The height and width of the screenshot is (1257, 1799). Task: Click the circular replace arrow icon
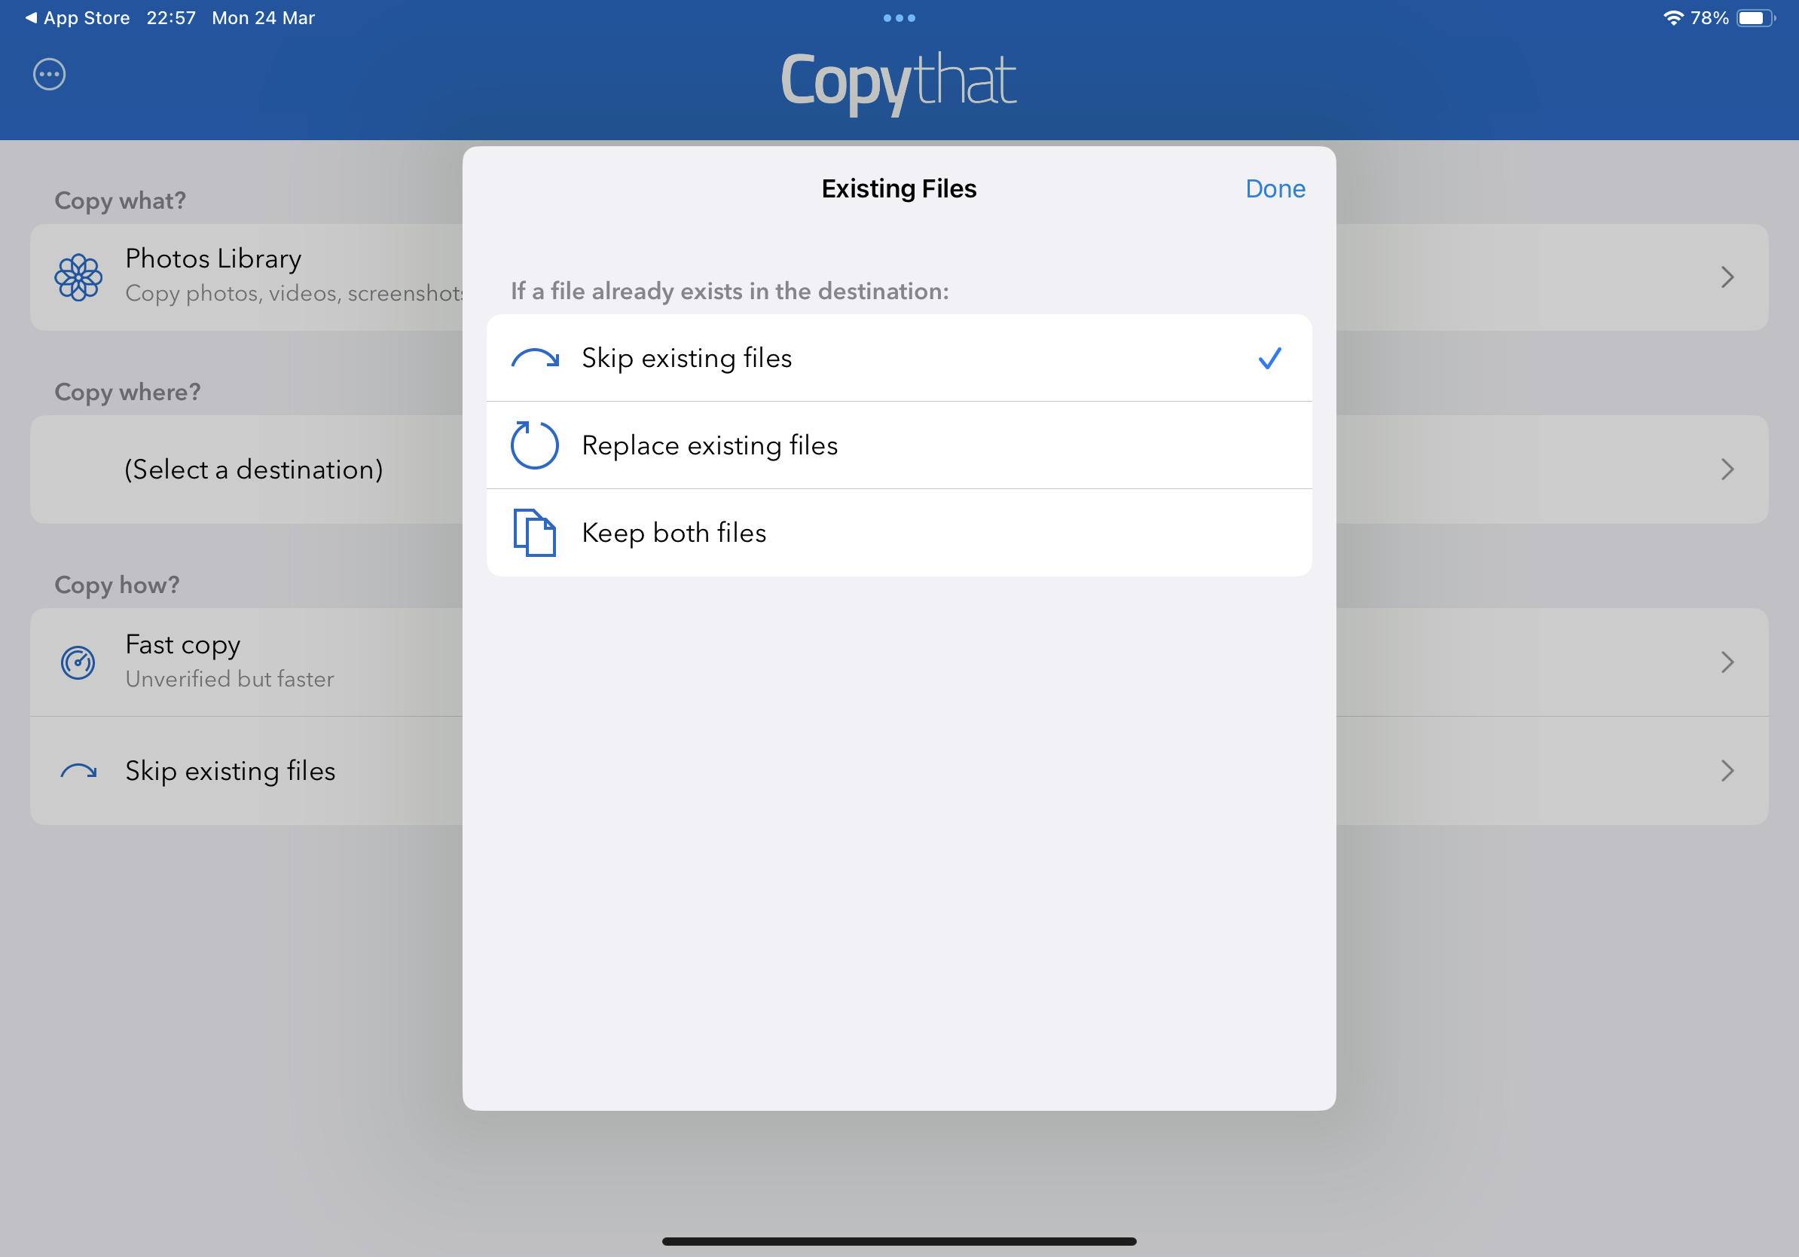(x=534, y=445)
